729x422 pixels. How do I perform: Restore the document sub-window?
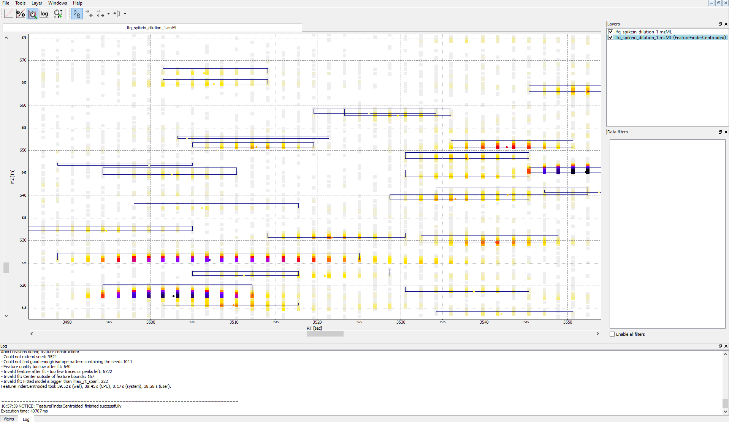[x=718, y=3]
